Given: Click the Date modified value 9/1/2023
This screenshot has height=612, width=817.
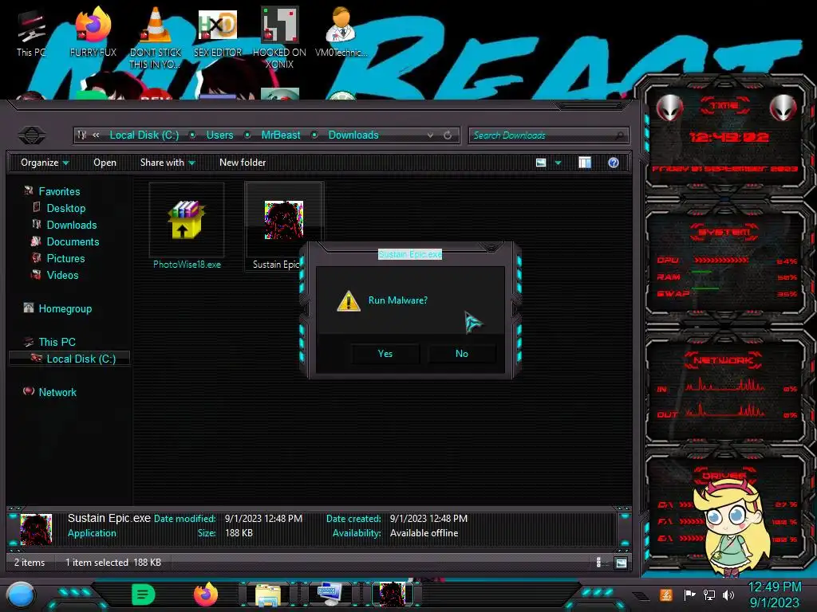Looking at the screenshot, I should click(263, 518).
